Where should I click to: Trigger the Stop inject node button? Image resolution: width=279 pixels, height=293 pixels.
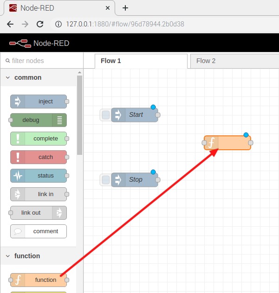click(x=106, y=179)
